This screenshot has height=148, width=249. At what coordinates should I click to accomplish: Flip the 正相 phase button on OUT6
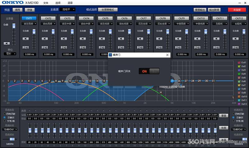(x=121, y=47)
